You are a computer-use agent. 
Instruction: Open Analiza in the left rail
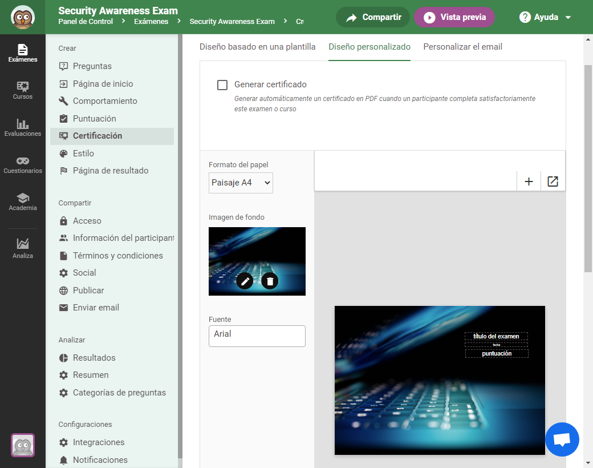point(23,248)
